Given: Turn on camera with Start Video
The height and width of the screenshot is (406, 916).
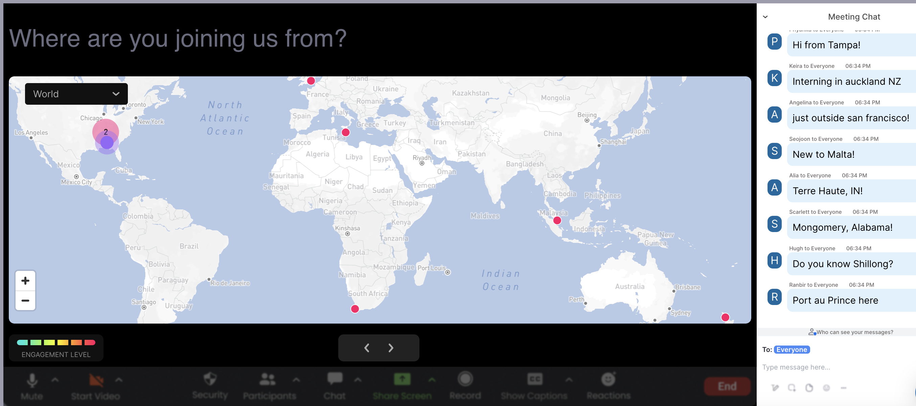Looking at the screenshot, I should [x=96, y=380].
